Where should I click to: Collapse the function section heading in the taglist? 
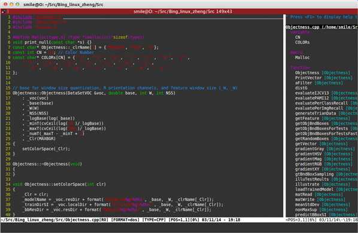(301, 68)
